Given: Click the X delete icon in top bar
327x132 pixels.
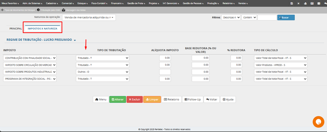Looking at the screenshot, I should coord(298,3).
